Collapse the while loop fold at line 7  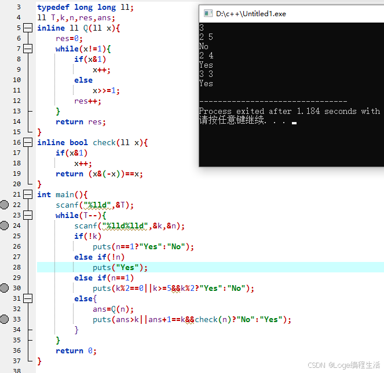click(28, 49)
